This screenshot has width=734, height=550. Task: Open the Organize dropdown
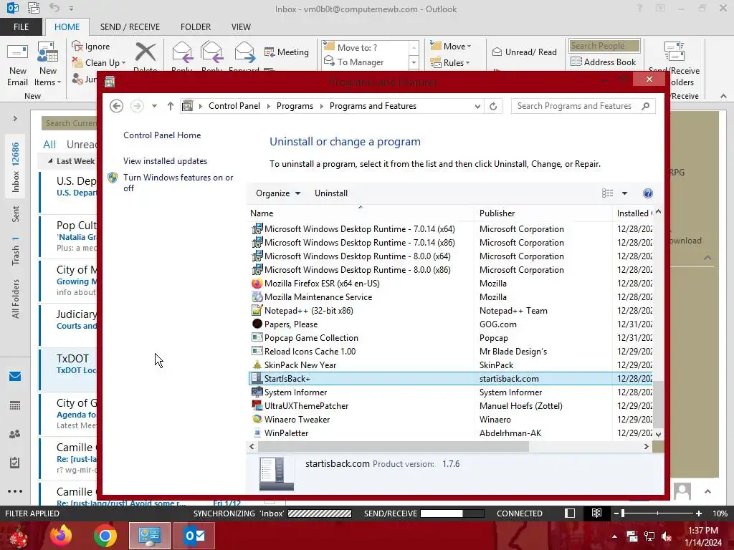click(x=278, y=193)
